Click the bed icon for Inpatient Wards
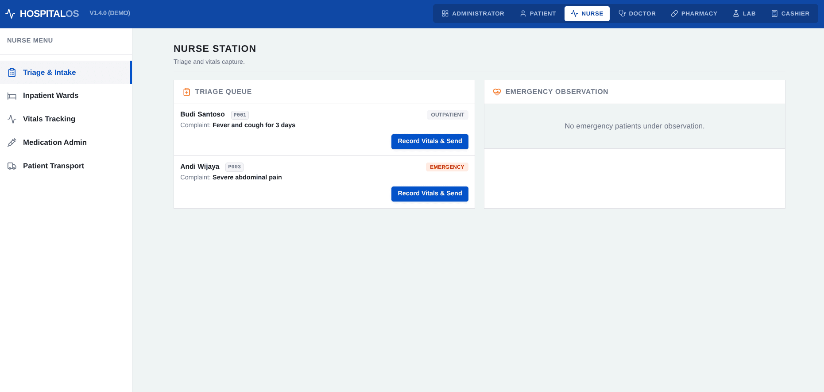 click(x=12, y=96)
